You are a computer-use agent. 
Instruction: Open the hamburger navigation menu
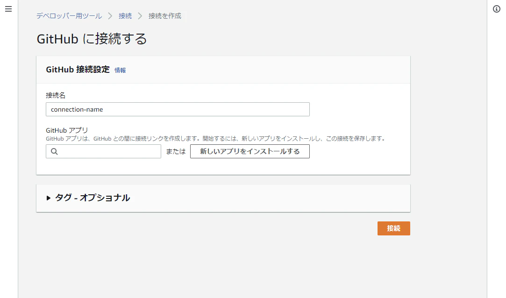click(8, 9)
